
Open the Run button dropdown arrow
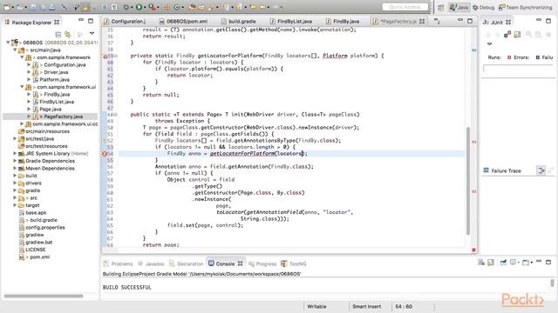(146, 8)
